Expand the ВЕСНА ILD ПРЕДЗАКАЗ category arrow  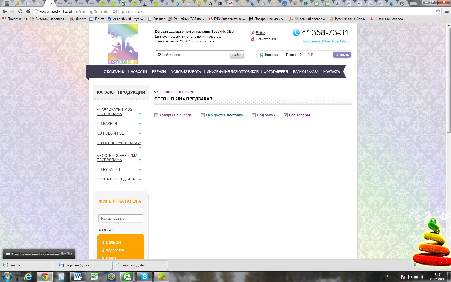pyautogui.click(x=140, y=179)
